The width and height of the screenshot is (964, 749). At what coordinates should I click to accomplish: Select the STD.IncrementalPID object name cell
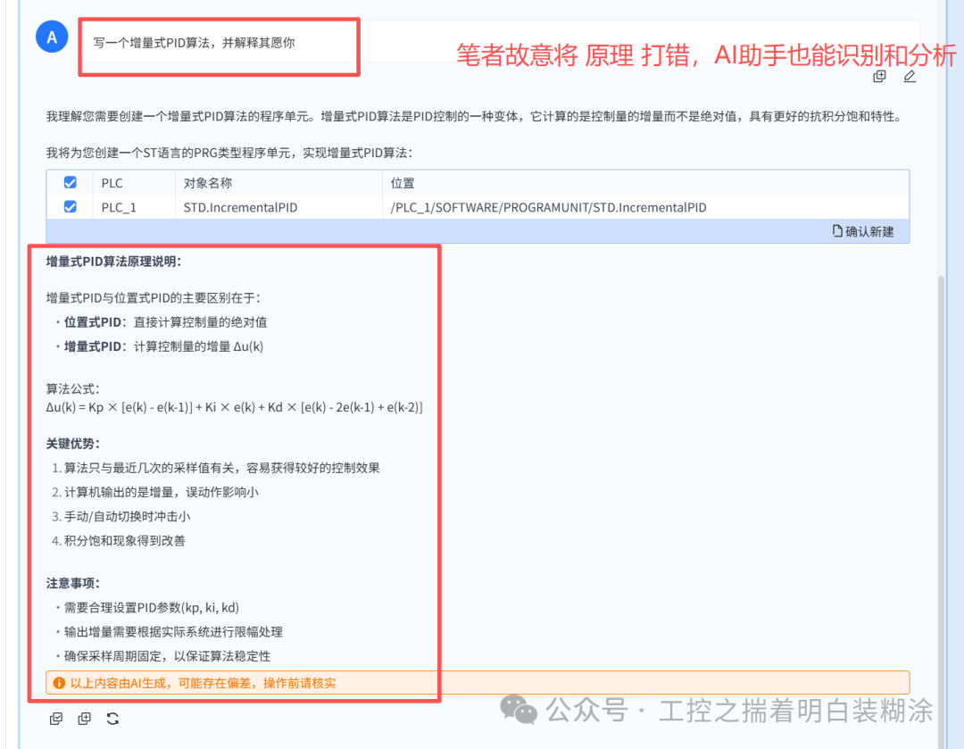click(x=240, y=207)
